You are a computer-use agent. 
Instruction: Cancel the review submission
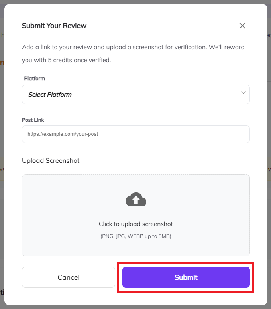coord(69,277)
